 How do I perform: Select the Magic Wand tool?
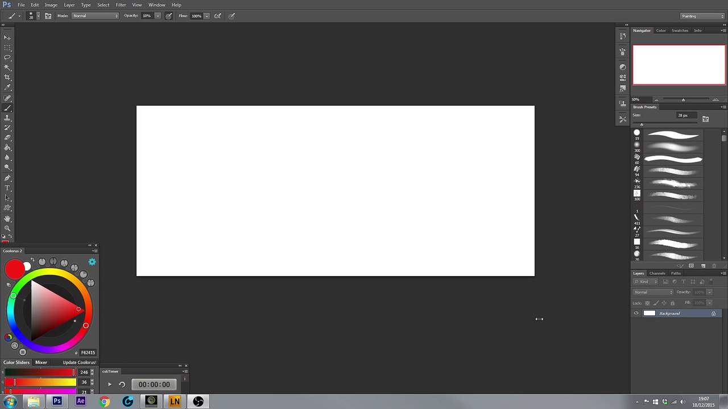7,68
